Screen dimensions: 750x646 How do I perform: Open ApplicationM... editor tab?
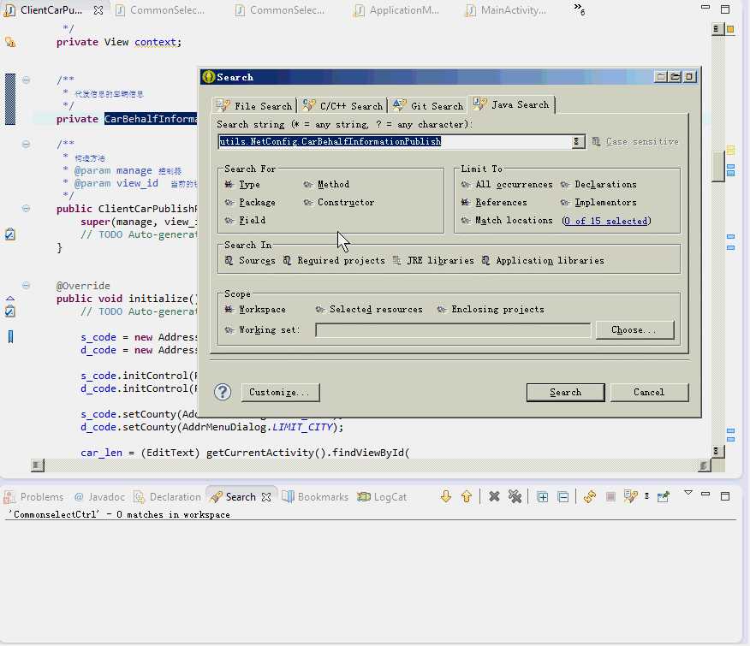tap(397, 10)
